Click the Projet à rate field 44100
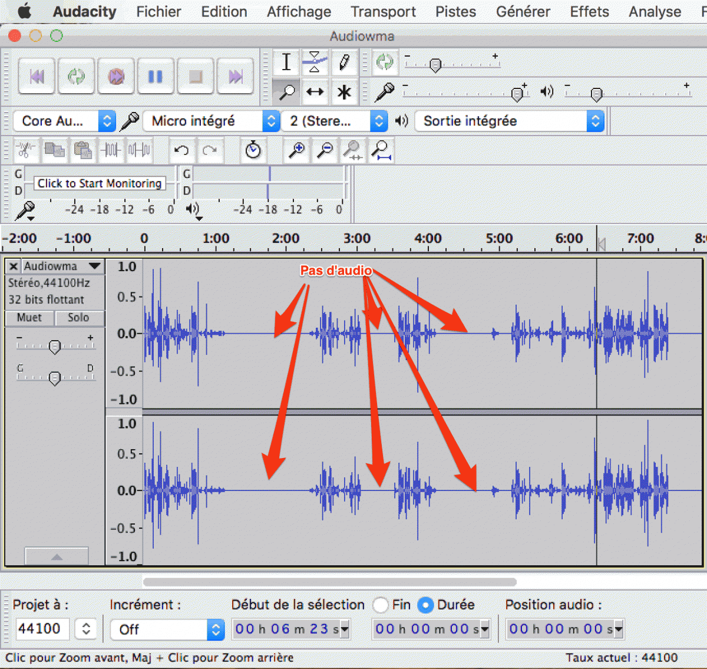Screen dimensions: 707x669 pos(42,629)
